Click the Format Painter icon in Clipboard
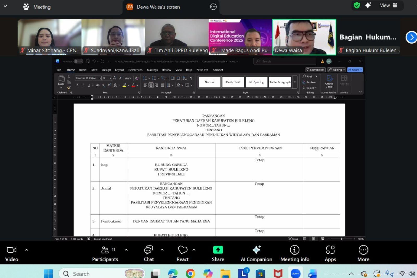Viewport: 417px width, 278px height. 69,88
